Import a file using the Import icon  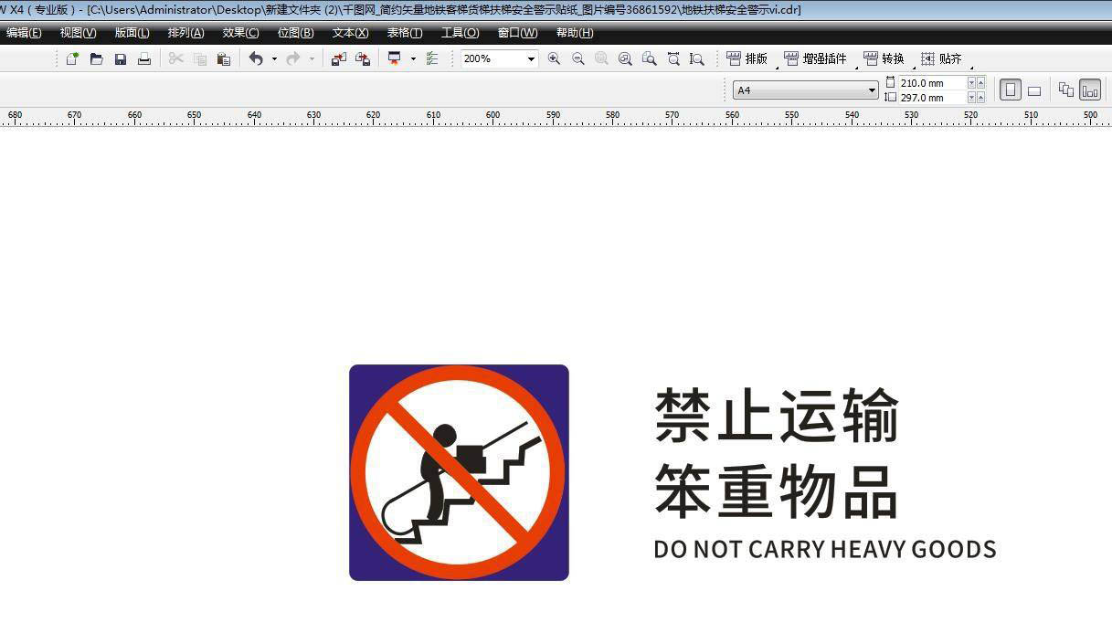(338, 58)
